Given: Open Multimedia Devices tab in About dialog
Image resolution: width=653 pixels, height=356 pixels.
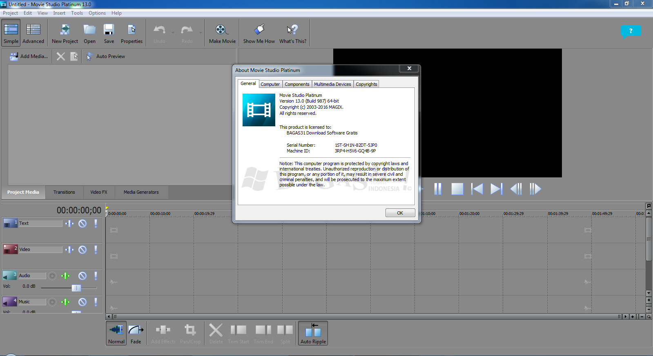Looking at the screenshot, I should click(332, 84).
